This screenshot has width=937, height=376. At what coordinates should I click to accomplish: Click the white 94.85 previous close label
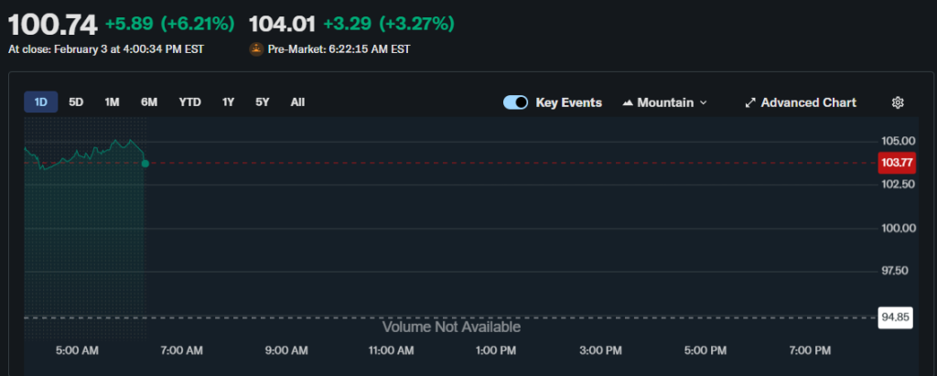(895, 317)
